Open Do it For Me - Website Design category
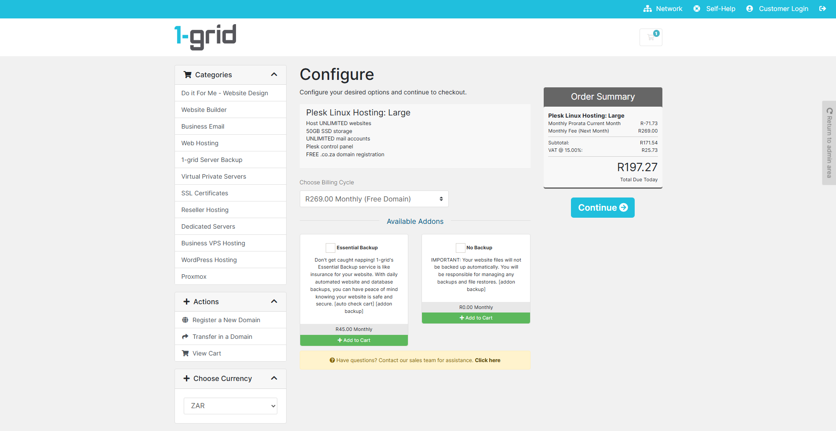 click(230, 93)
